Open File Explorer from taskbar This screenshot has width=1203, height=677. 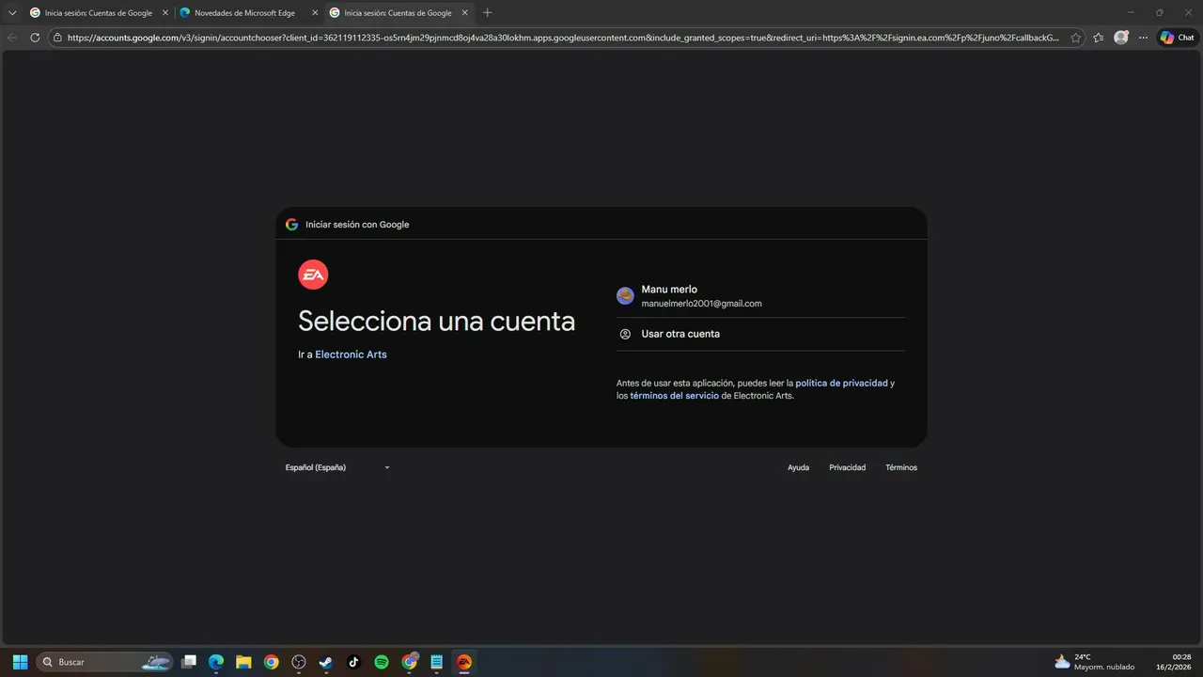point(243,662)
